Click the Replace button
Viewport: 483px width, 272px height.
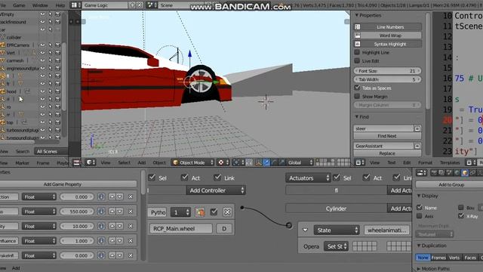click(387, 153)
